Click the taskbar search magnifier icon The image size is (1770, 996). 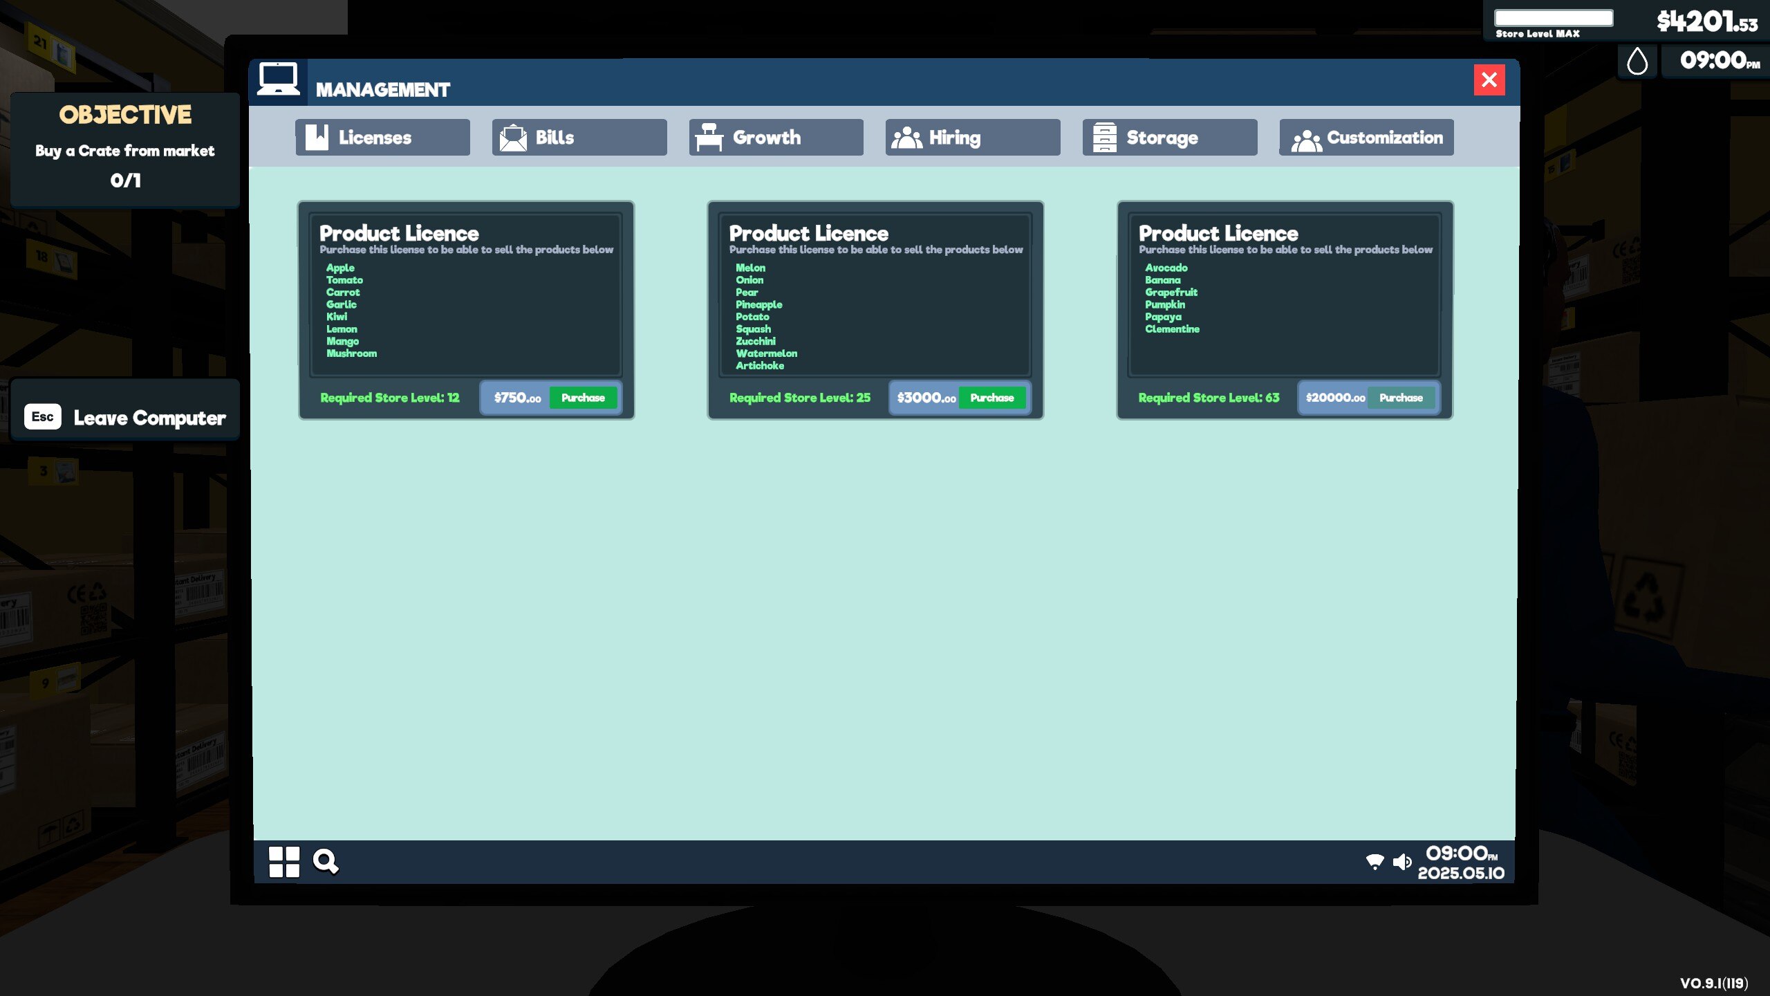click(x=326, y=862)
